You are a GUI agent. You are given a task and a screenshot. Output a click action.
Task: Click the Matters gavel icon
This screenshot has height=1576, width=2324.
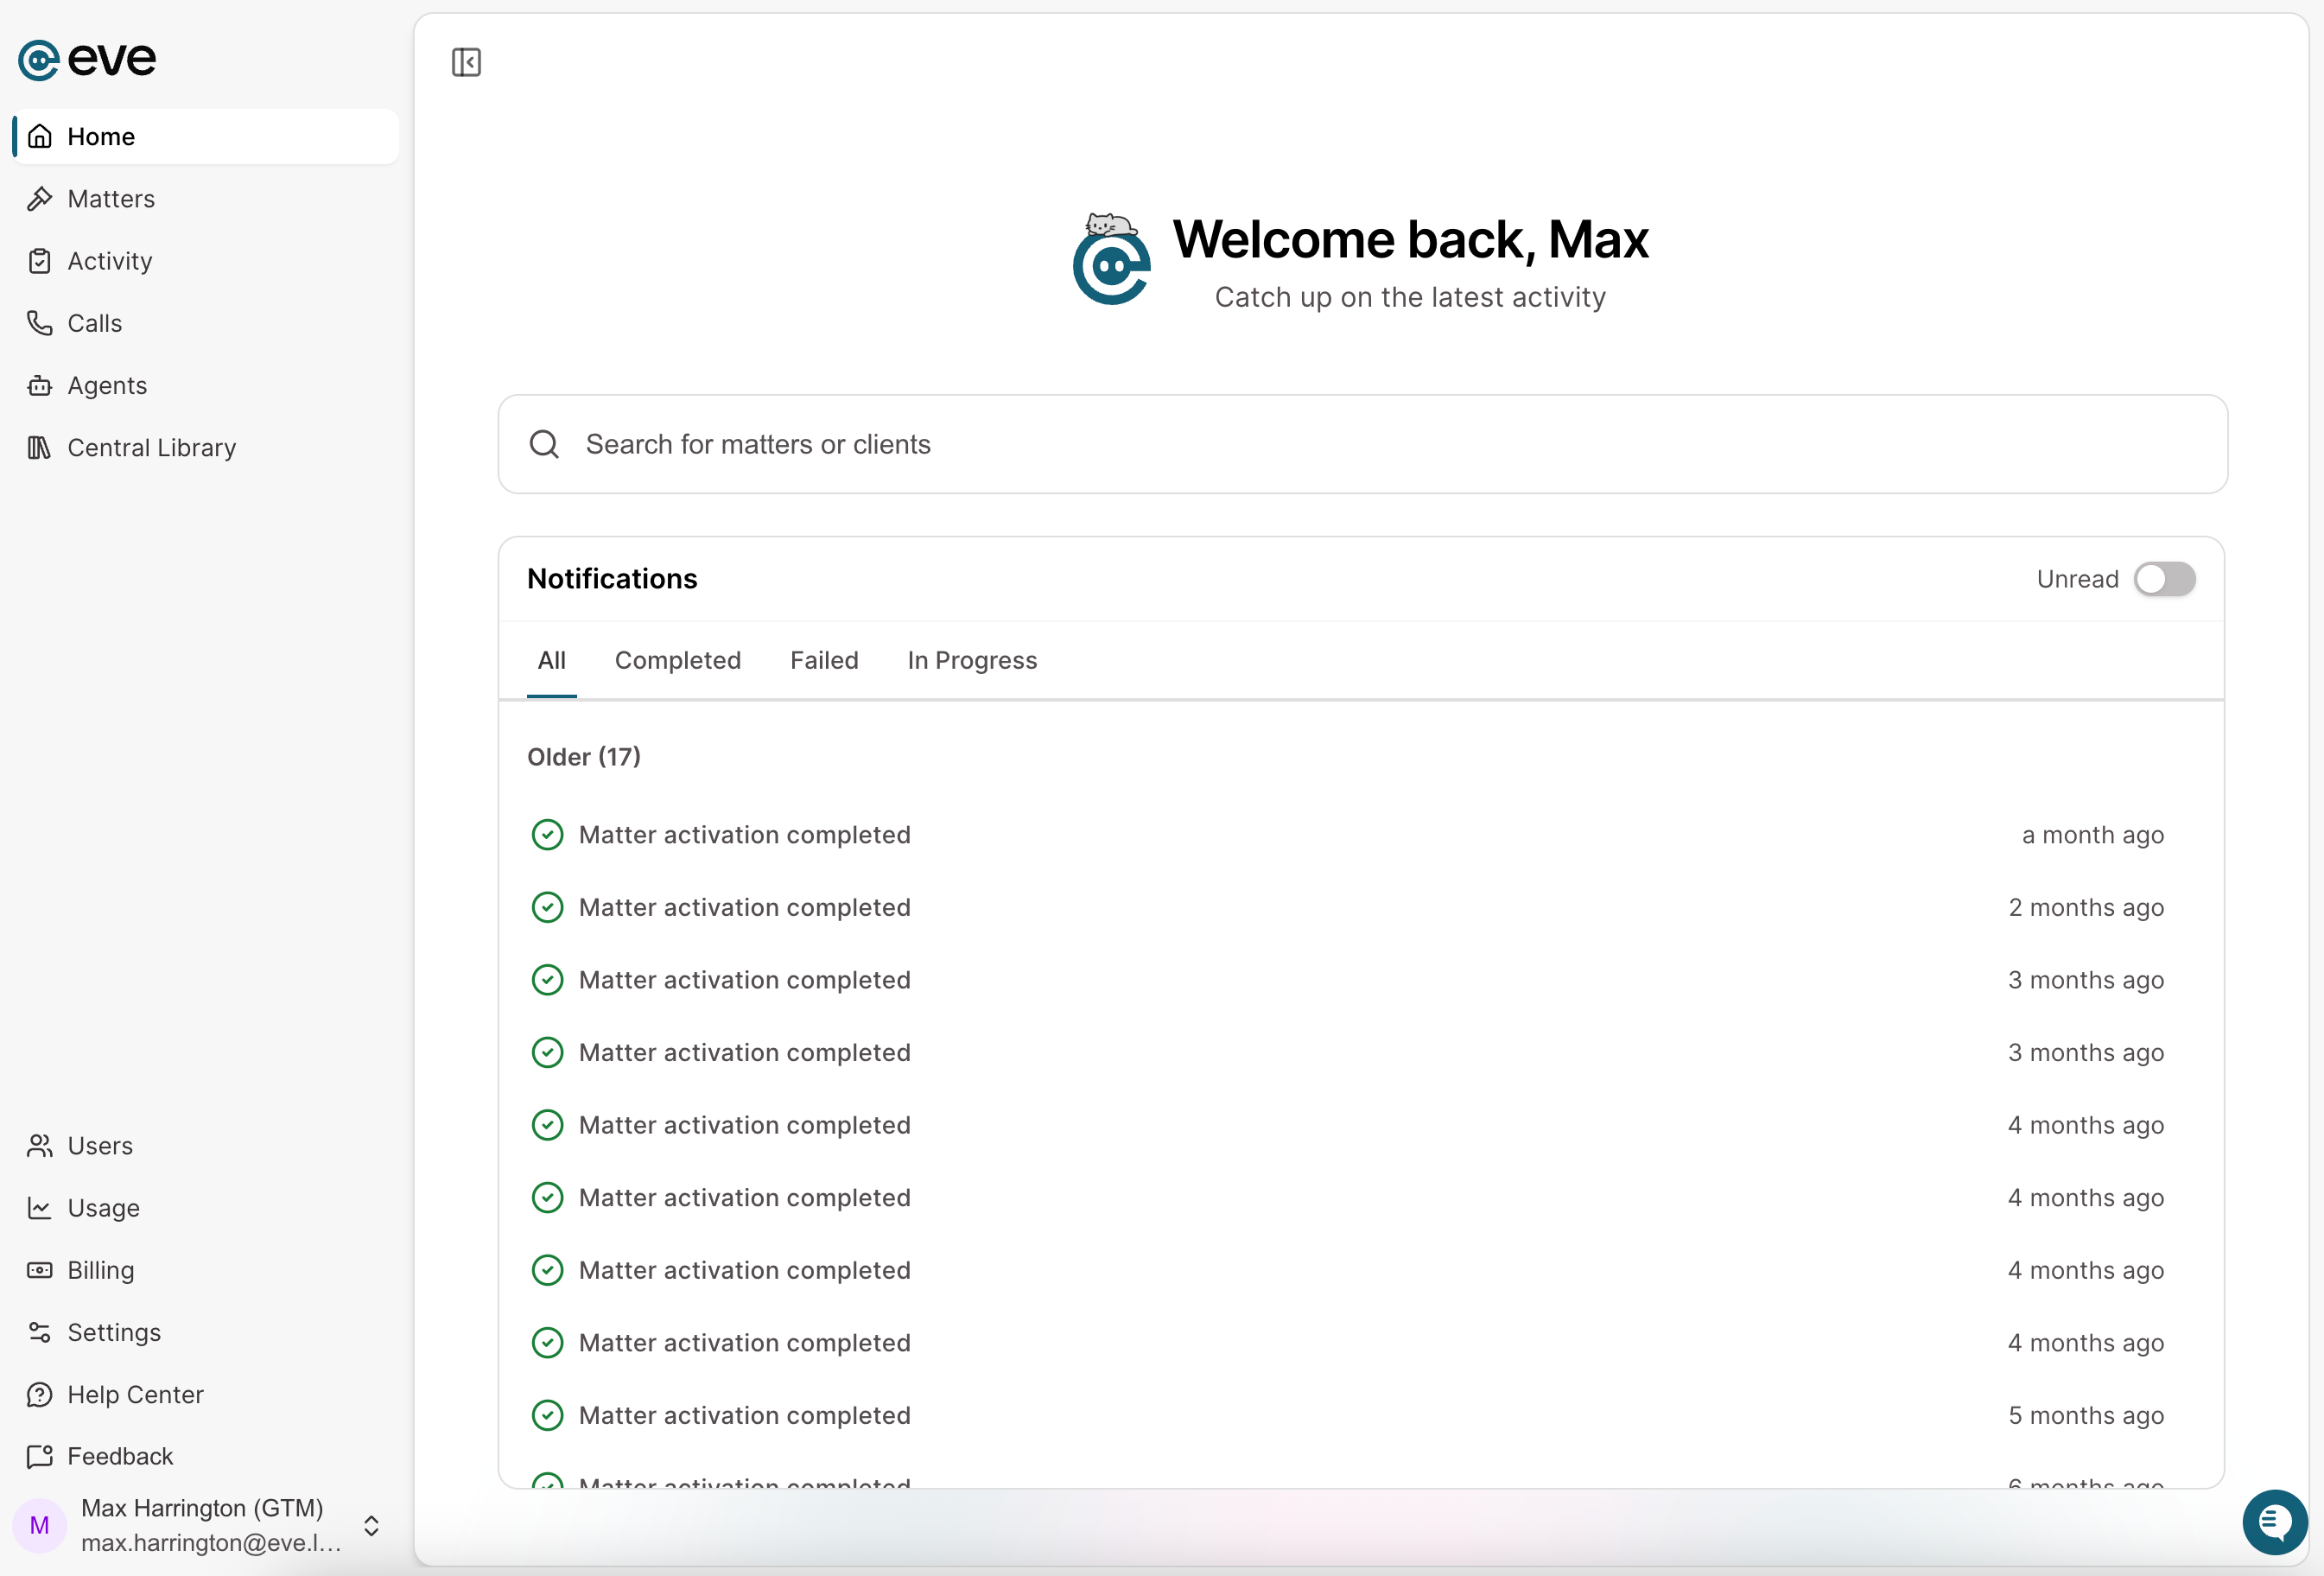(x=40, y=198)
